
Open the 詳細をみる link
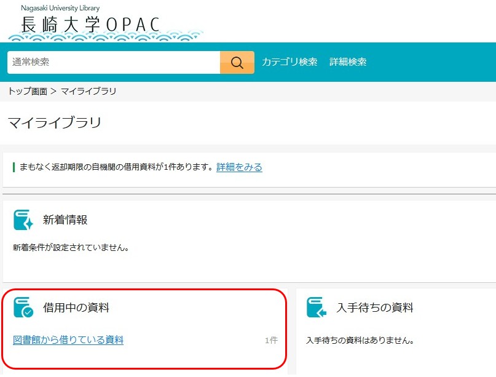click(239, 167)
